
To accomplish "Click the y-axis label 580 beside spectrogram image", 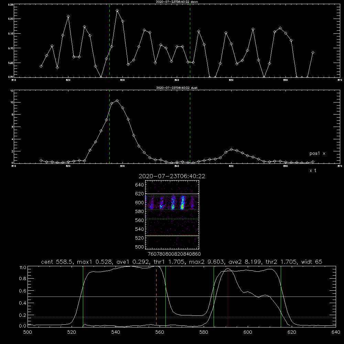I will coord(140,212).
